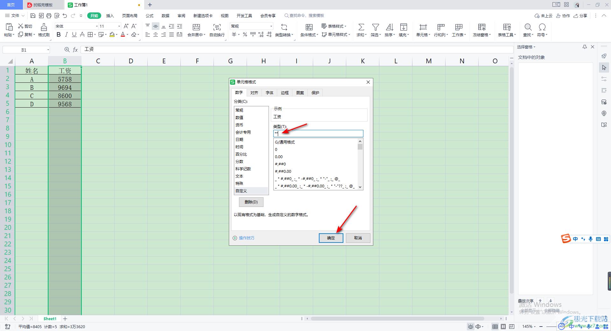The height and width of the screenshot is (331, 611).
Task: Click the Cut (剪切) scissors icon
Action: pyautogui.click(x=21, y=26)
